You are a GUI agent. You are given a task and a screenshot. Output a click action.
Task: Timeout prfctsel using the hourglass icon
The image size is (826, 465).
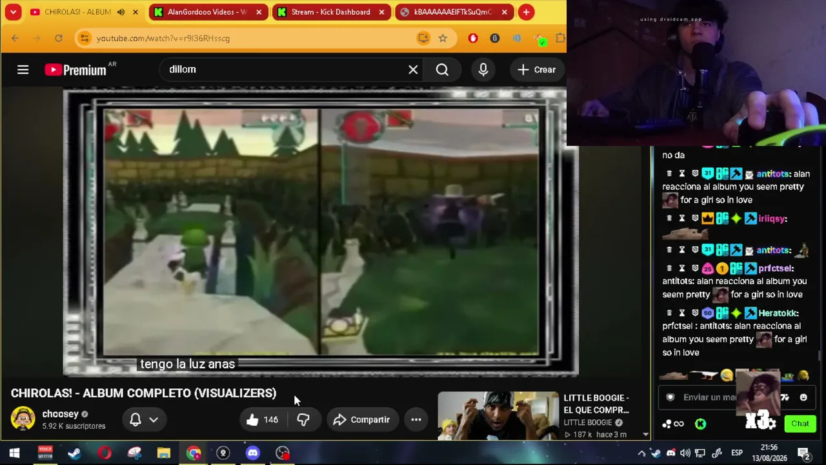681,268
